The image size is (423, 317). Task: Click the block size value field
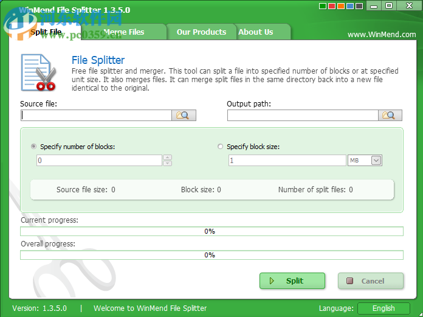click(287, 161)
